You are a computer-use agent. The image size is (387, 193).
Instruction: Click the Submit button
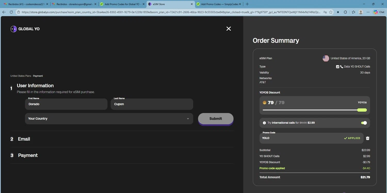[216, 119]
